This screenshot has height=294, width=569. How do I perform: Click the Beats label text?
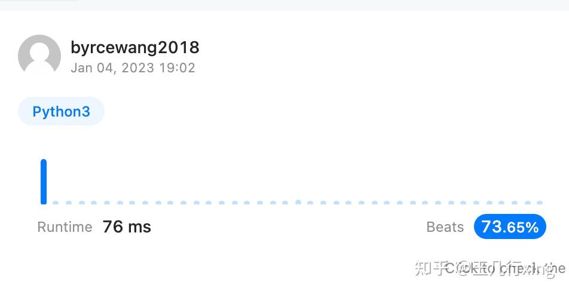pos(445,227)
